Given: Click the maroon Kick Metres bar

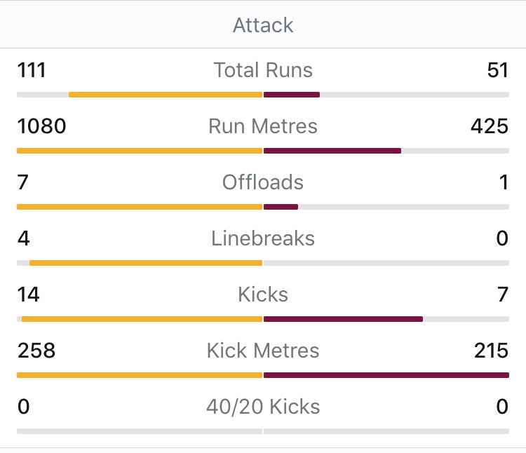Looking at the screenshot, I should point(386,375).
